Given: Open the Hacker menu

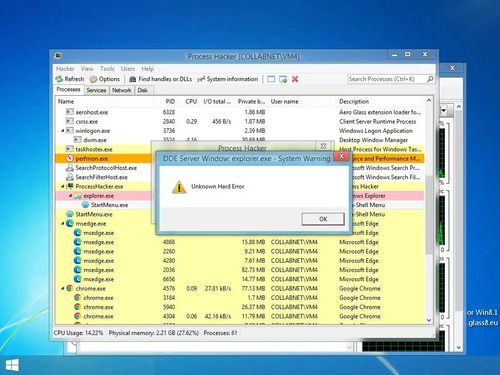Looking at the screenshot, I should pos(65,69).
